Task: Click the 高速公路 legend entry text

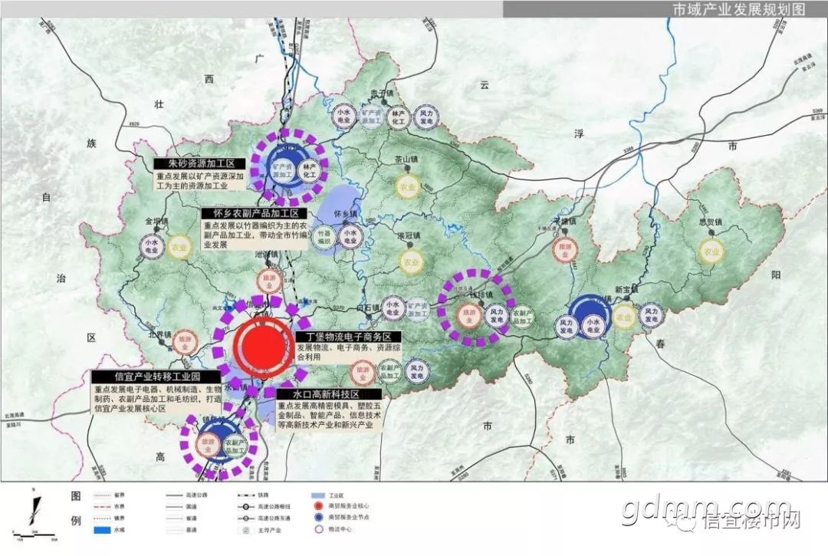Action: (196, 495)
